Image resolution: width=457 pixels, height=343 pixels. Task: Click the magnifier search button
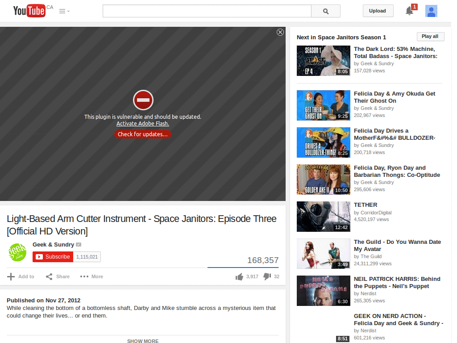(x=325, y=11)
